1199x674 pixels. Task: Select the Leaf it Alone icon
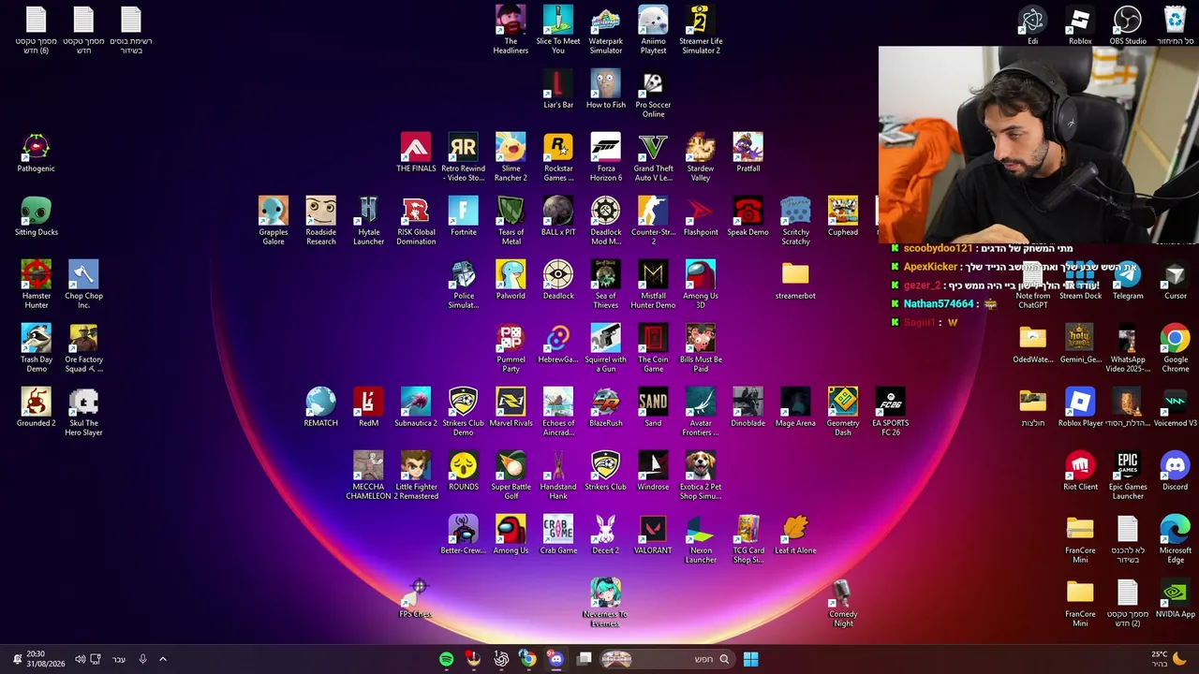[x=795, y=535]
